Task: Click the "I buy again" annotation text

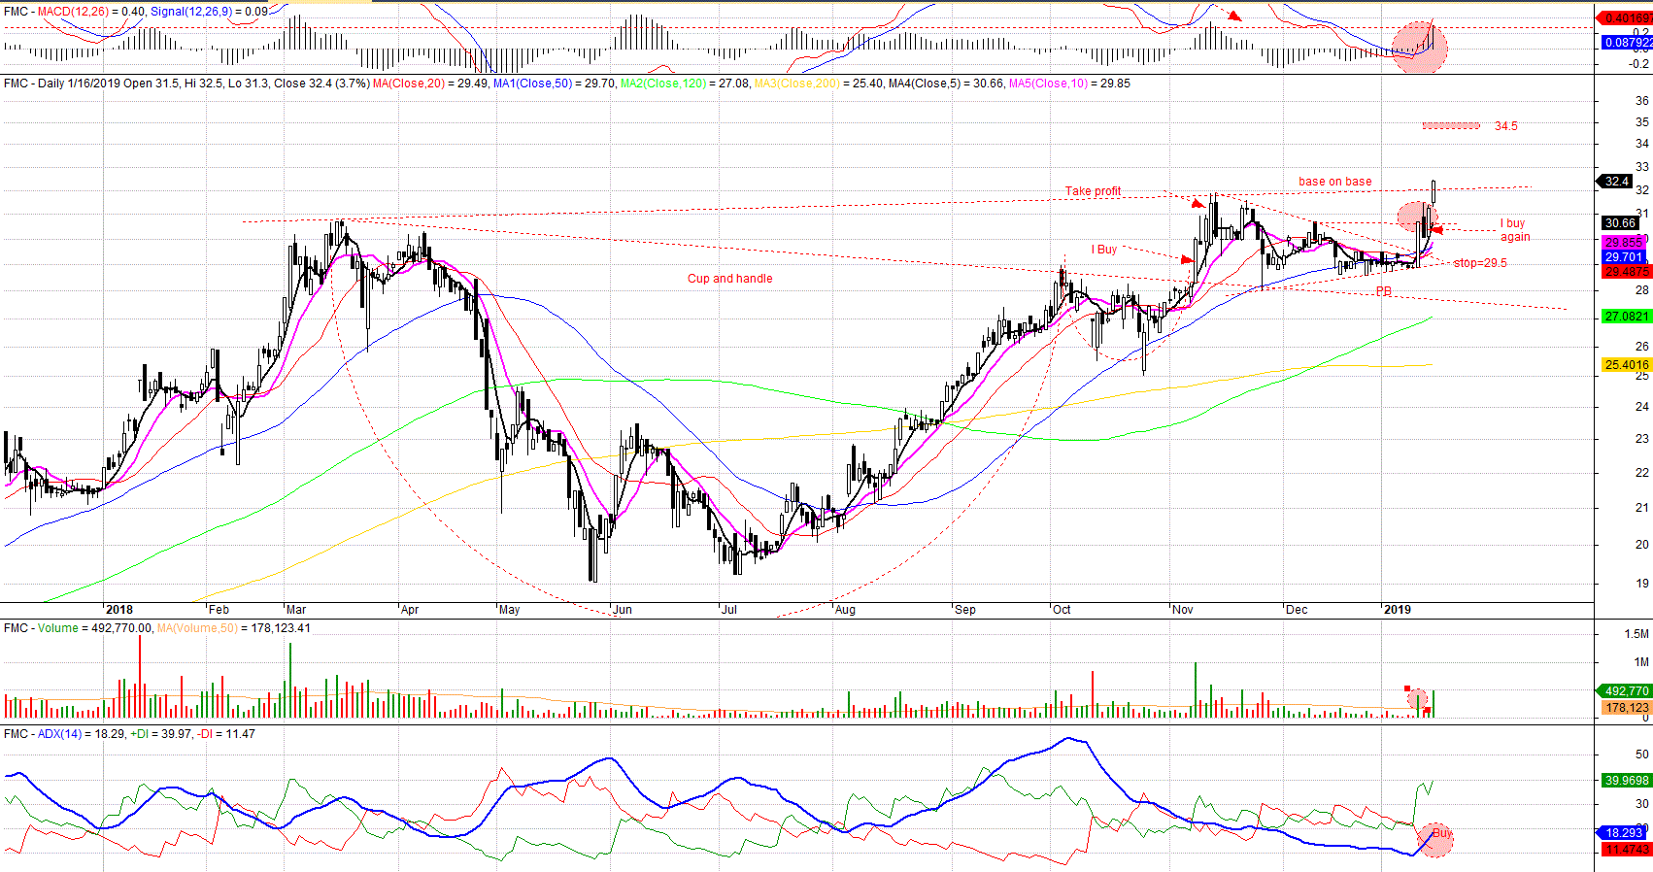Action: click(1513, 230)
